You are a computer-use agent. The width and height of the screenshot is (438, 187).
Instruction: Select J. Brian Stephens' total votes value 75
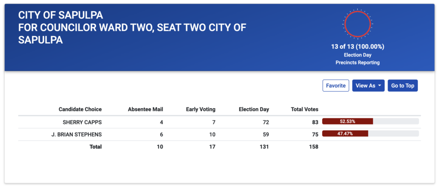tap(315, 134)
